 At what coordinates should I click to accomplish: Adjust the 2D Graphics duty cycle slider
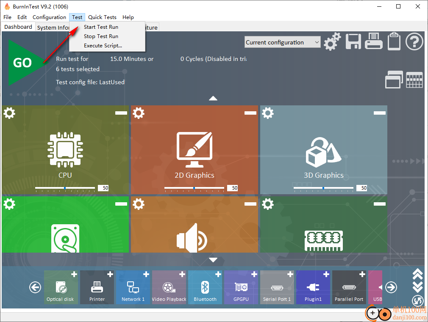(x=194, y=188)
